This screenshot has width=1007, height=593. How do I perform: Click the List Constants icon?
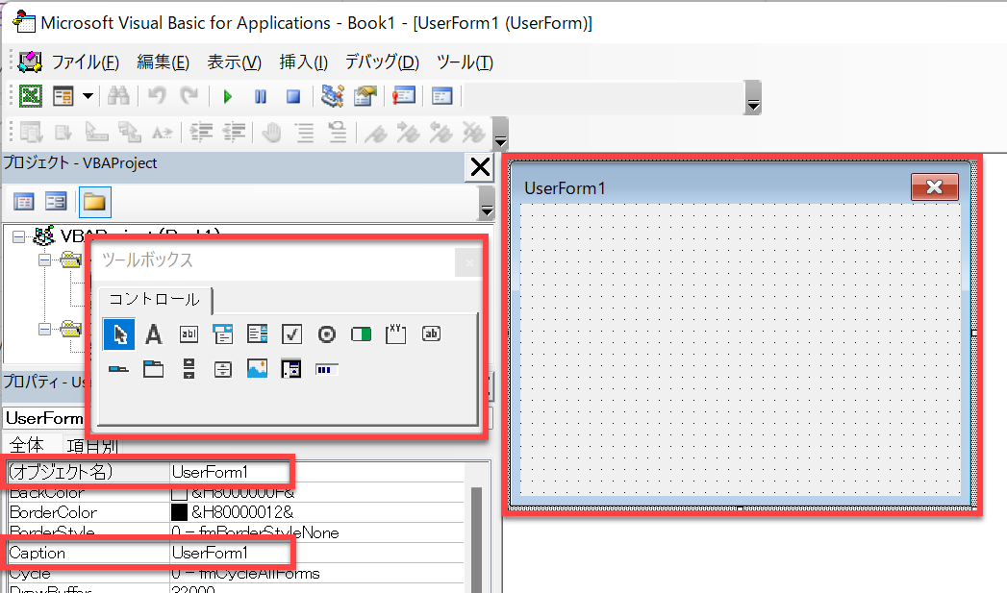pos(63,133)
